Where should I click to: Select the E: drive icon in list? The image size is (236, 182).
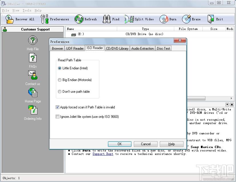[74, 35]
